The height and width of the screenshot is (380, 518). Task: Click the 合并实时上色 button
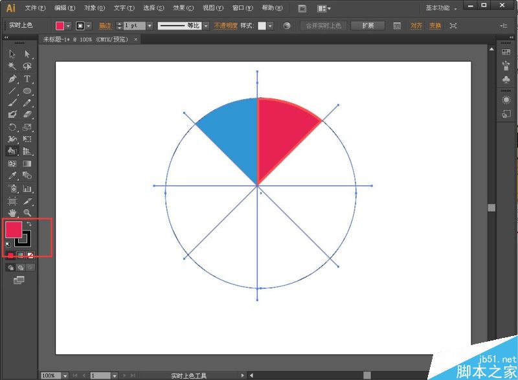tap(323, 26)
